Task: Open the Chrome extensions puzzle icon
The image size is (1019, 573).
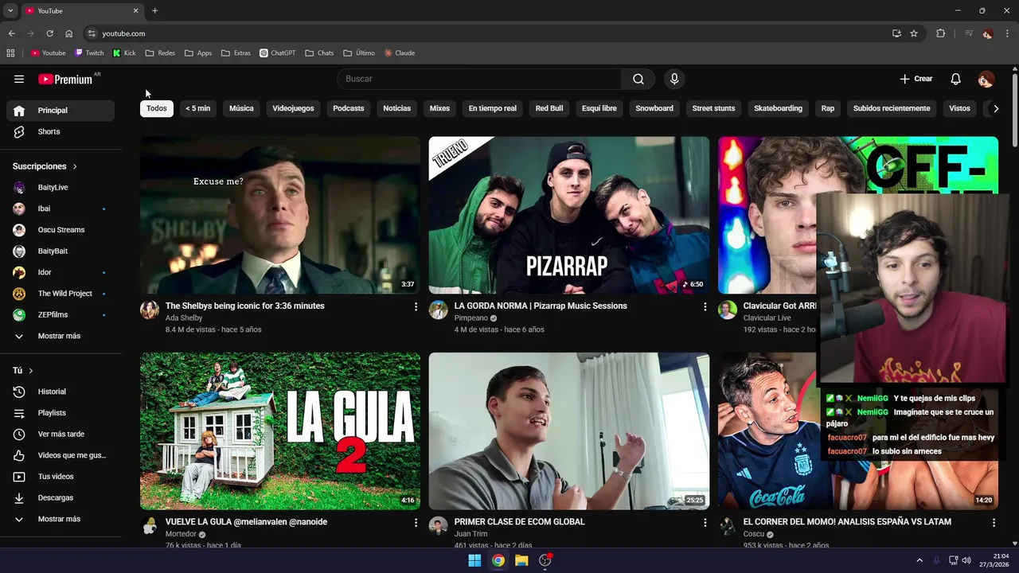Action: pos(940,33)
